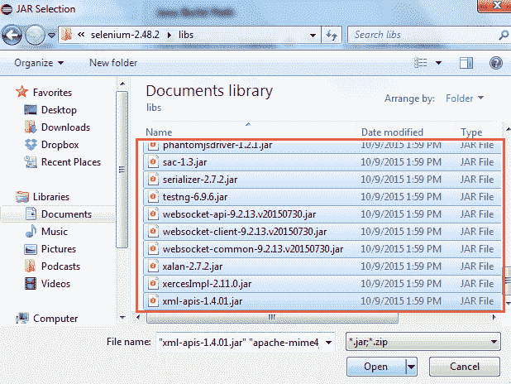Click the jar icon of sac-1.3.jar
Image resolution: width=511 pixels, height=384 pixels.
[x=153, y=162]
